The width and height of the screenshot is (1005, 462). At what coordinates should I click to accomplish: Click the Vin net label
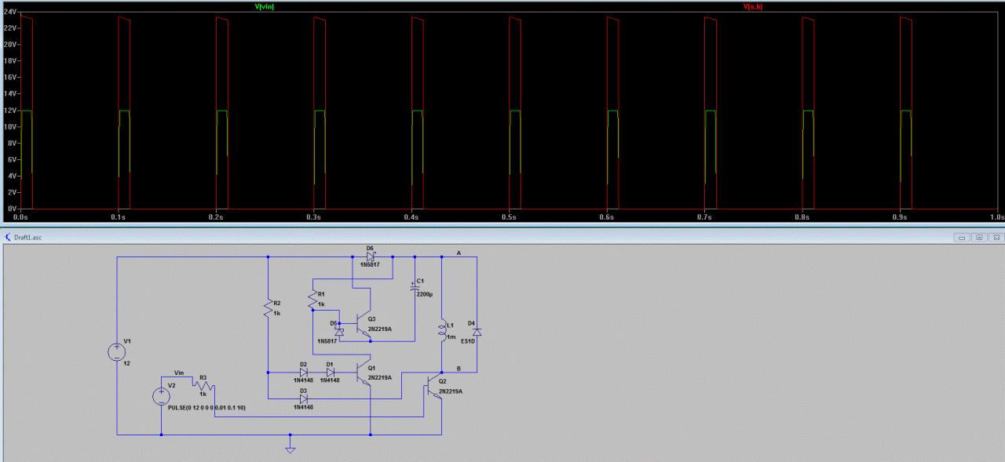pyautogui.click(x=178, y=373)
